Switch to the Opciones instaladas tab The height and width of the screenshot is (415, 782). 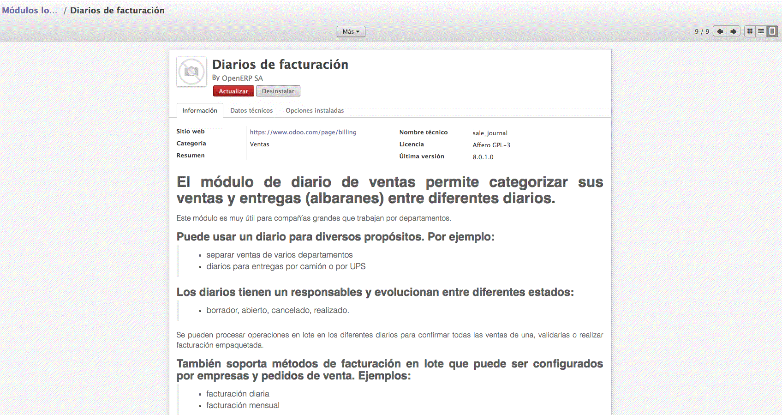click(315, 110)
